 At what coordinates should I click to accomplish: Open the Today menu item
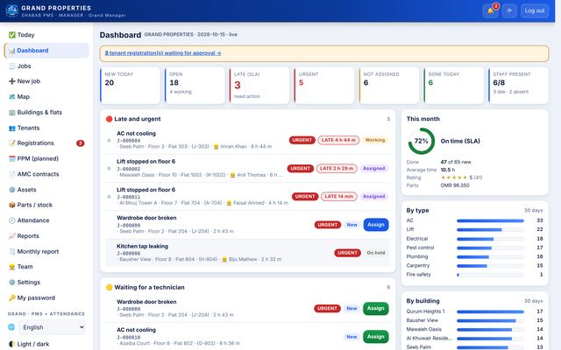46,35
